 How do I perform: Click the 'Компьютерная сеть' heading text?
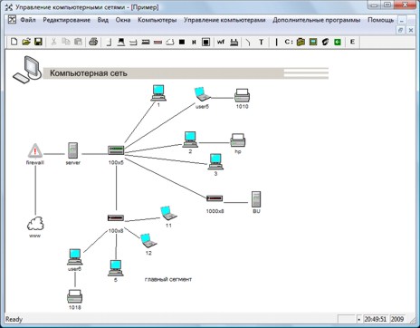[89, 73]
